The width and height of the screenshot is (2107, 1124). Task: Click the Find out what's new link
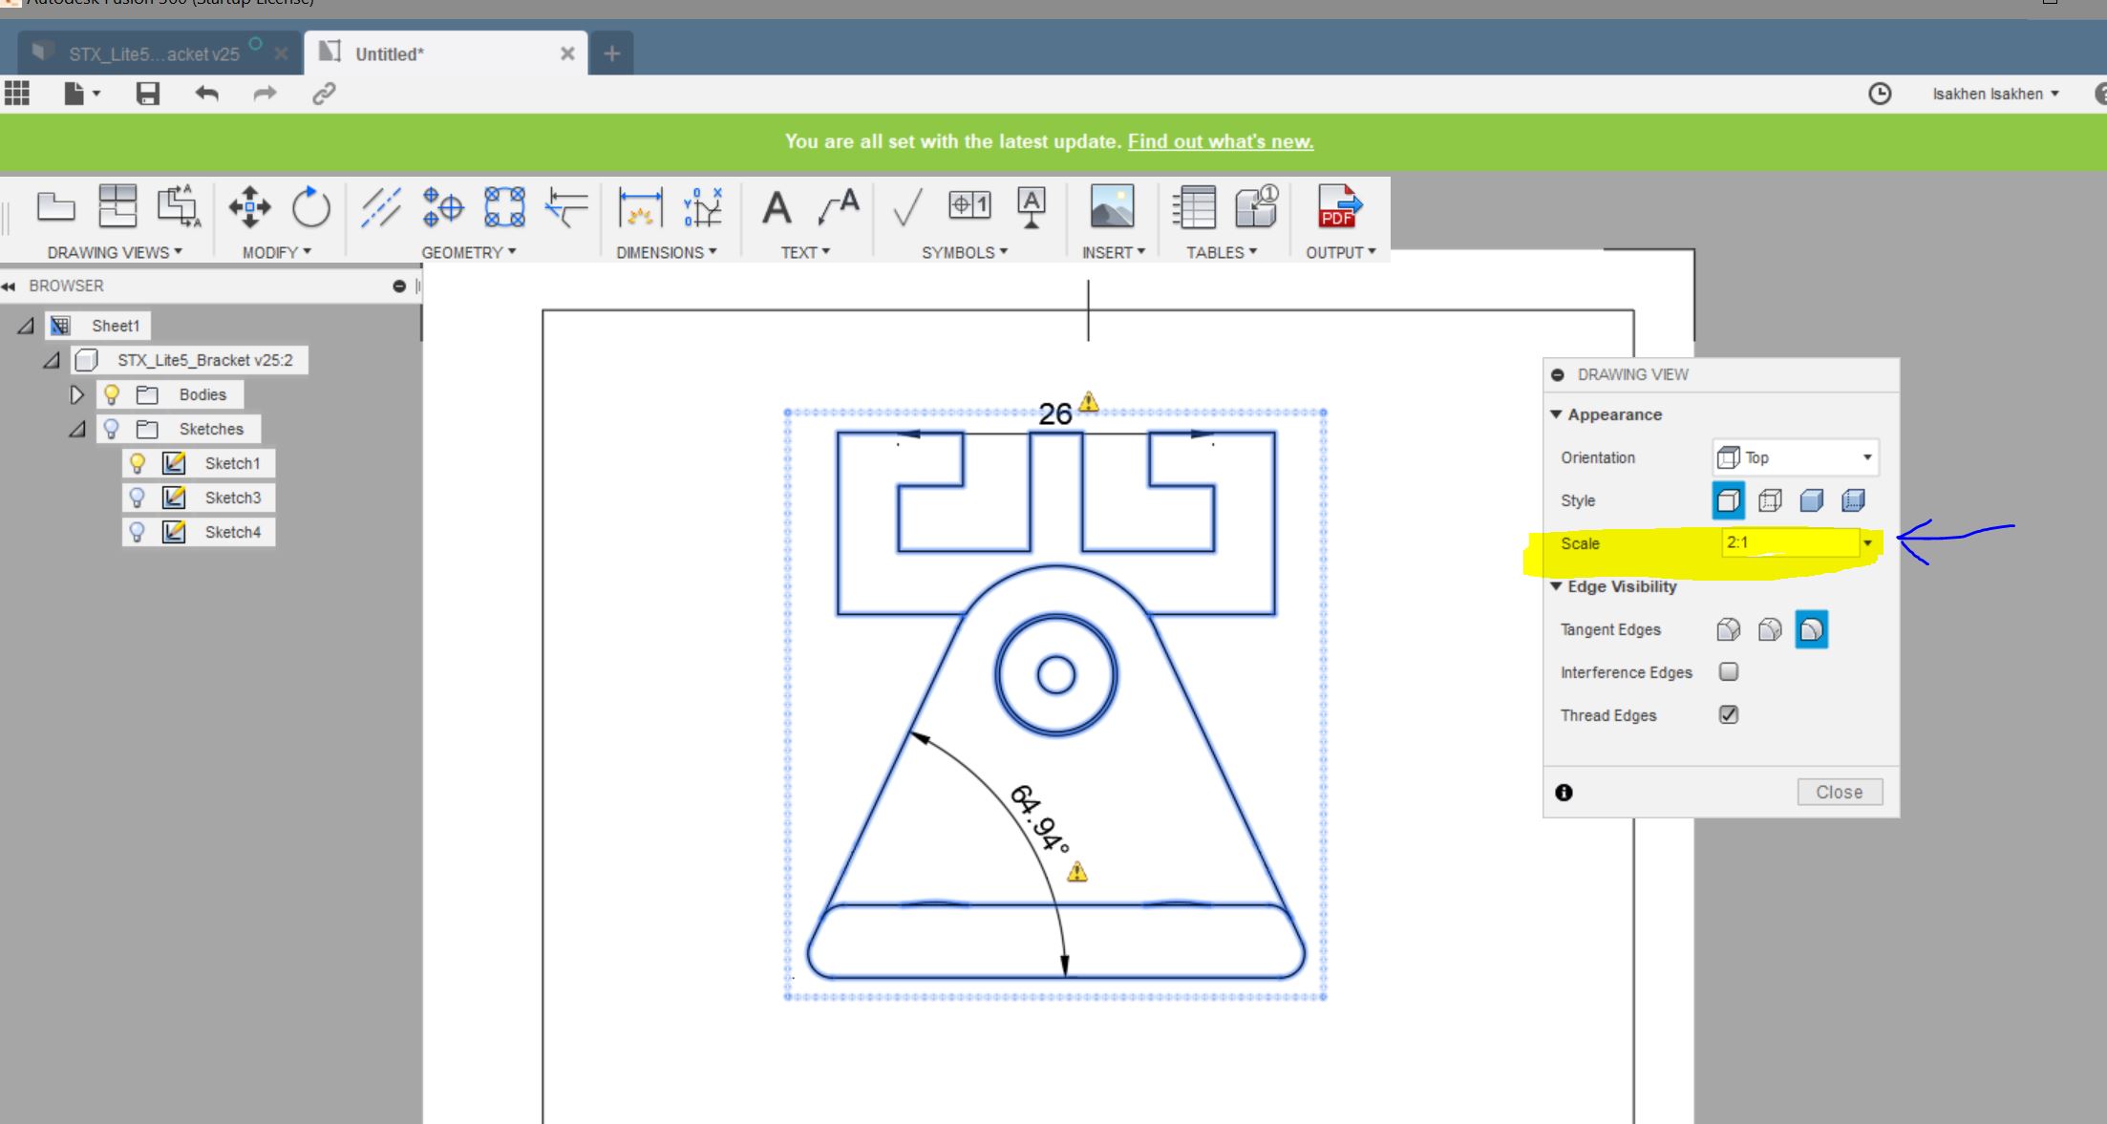click(1220, 140)
